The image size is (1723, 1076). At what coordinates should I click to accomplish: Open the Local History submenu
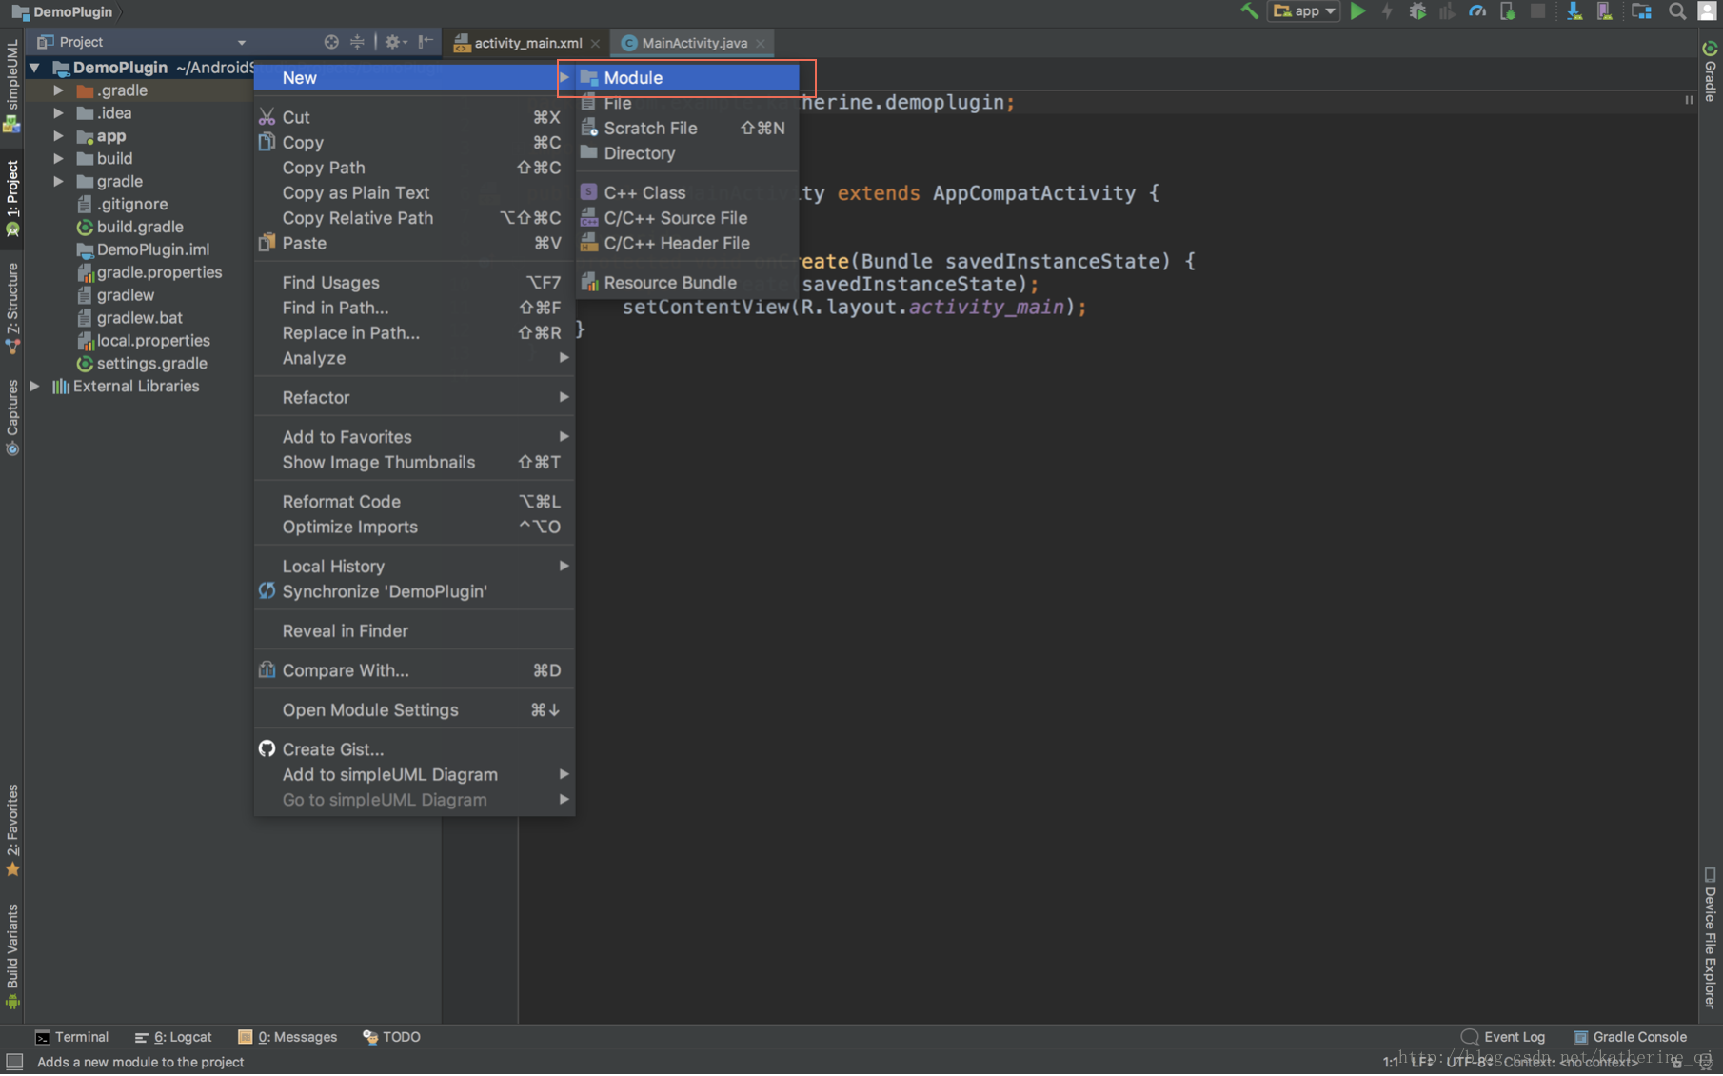tap(414, 567)
